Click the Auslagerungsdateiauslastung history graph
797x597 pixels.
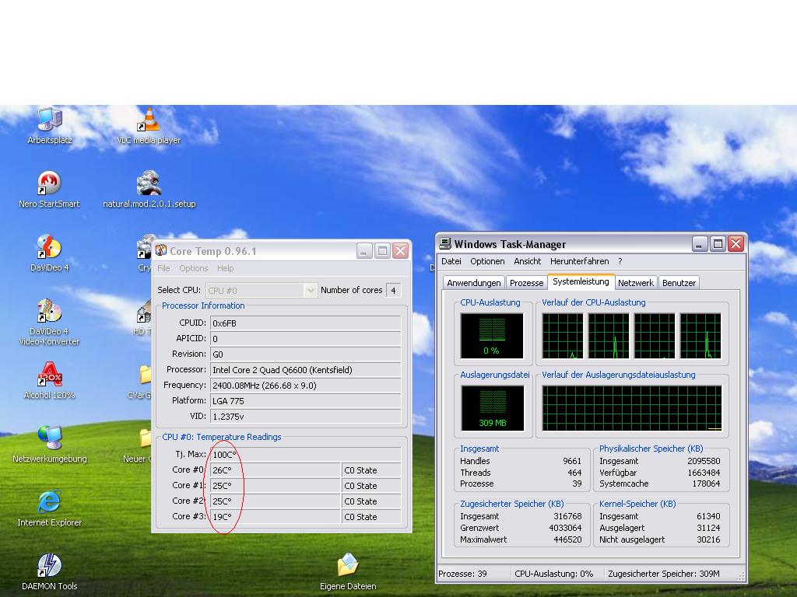[x=632, y=408]
